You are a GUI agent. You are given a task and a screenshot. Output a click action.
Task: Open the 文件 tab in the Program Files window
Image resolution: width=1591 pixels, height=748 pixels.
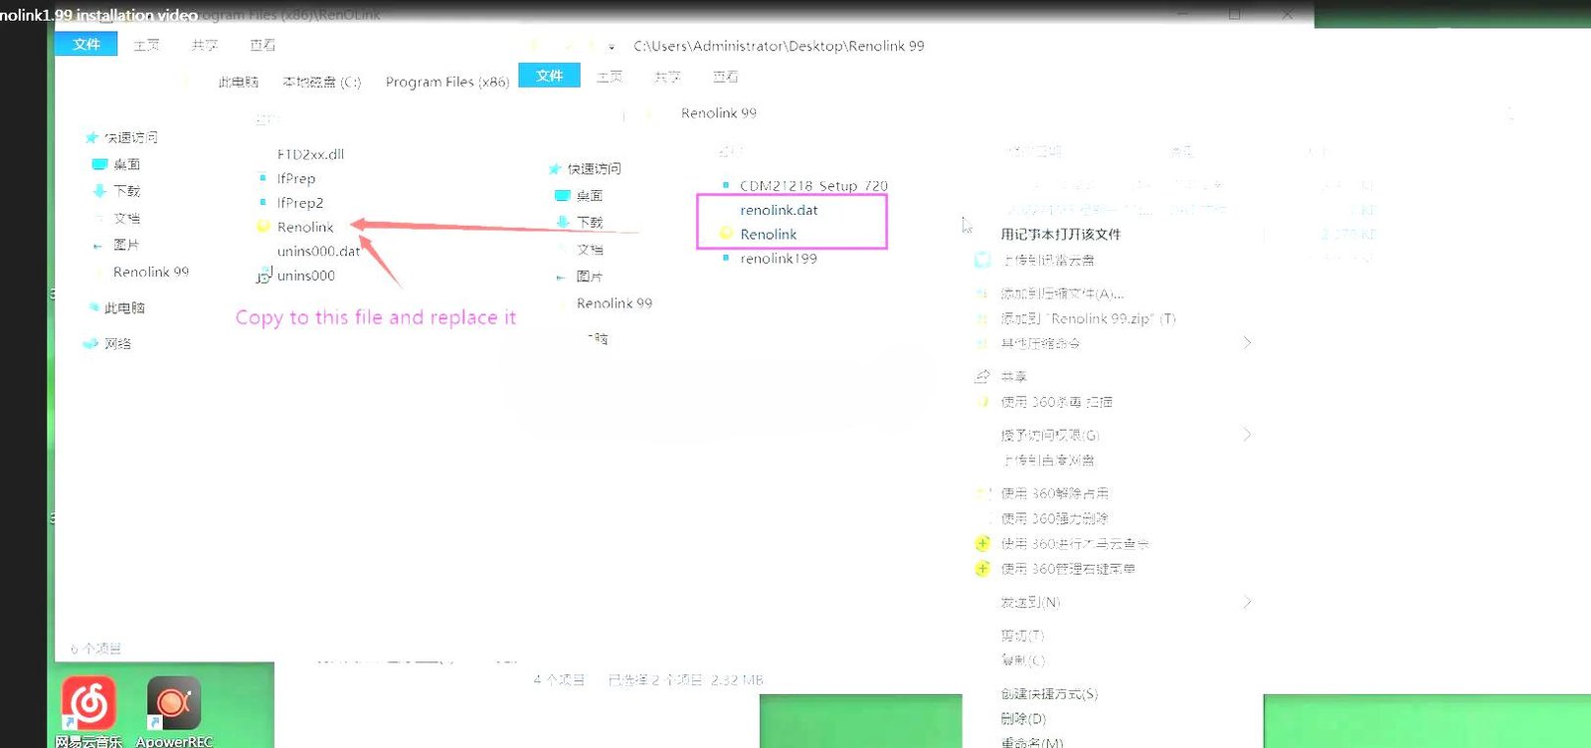87,44
